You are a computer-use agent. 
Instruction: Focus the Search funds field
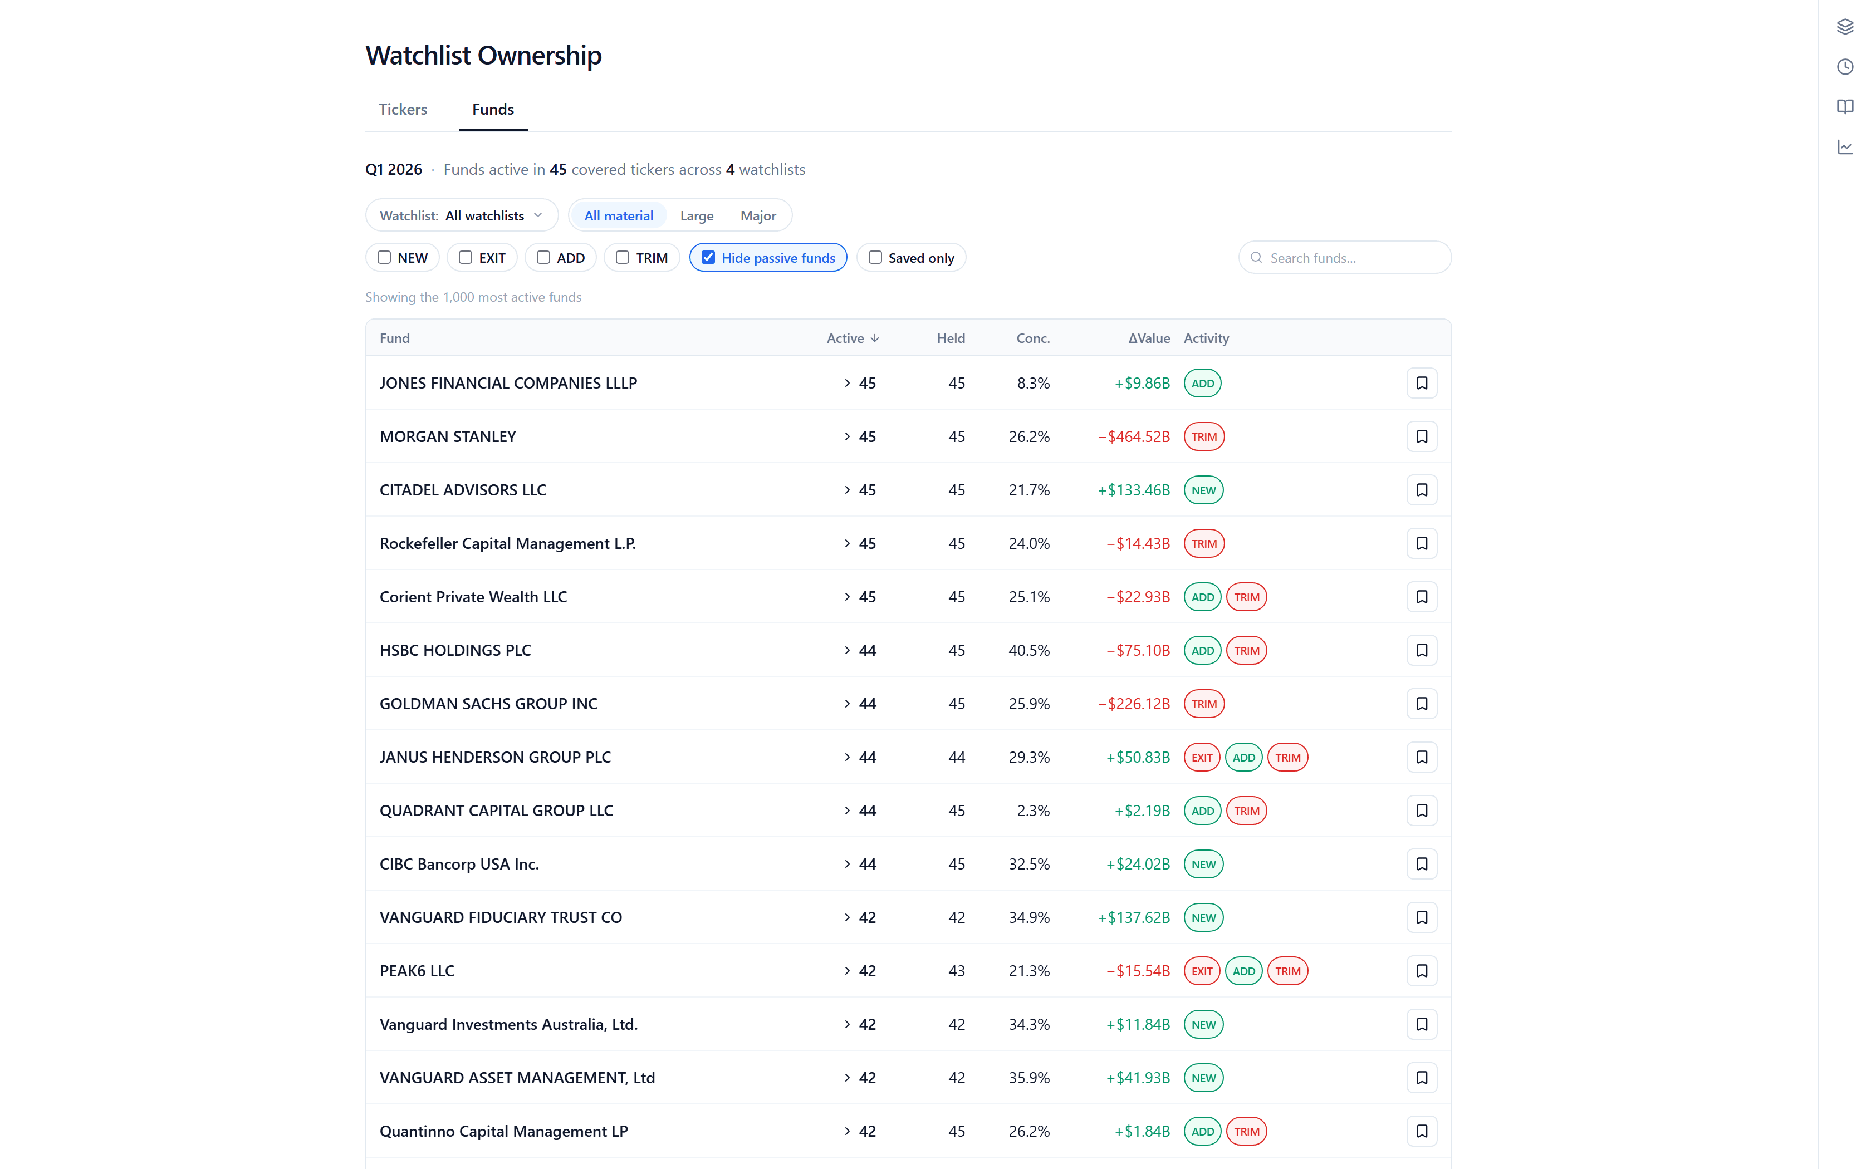tap(1344, 257)
